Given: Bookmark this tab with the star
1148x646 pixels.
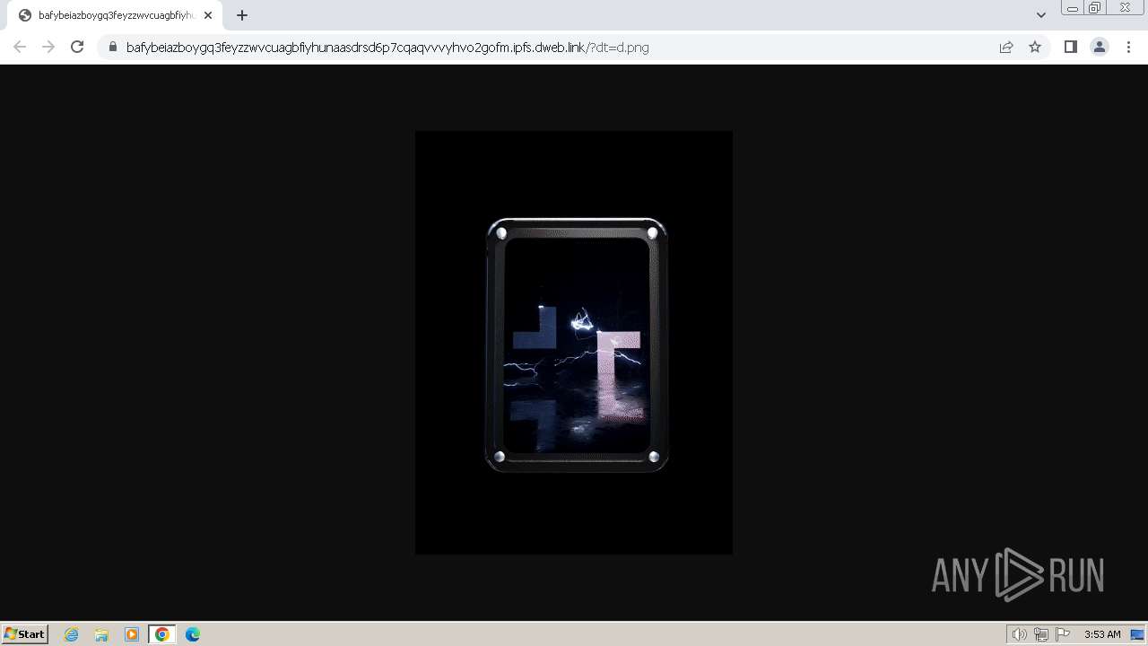Looking at the screenshot, I should click(1035, 48).
